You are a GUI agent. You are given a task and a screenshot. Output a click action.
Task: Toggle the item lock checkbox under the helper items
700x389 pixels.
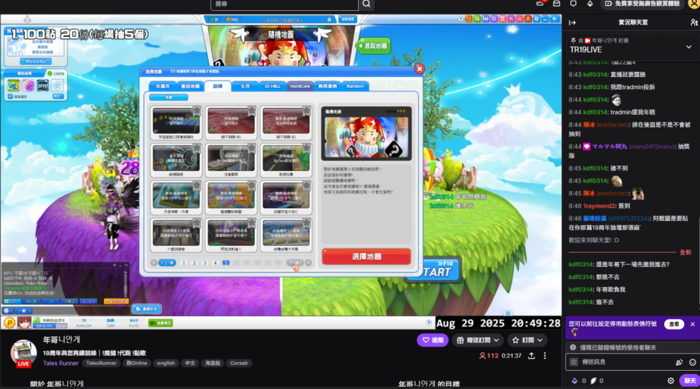pyautogui.click(x=12, y=96)
